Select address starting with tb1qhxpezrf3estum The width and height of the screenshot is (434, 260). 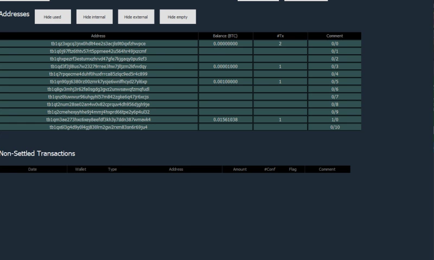pyautogui.click(x=98, y=59)
